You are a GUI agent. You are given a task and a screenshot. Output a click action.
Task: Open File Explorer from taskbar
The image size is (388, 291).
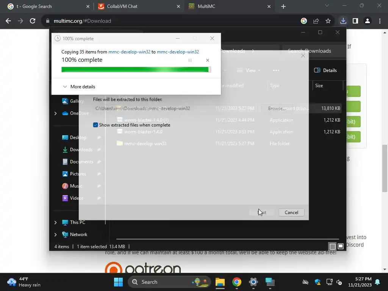click(x=220, y=282)
